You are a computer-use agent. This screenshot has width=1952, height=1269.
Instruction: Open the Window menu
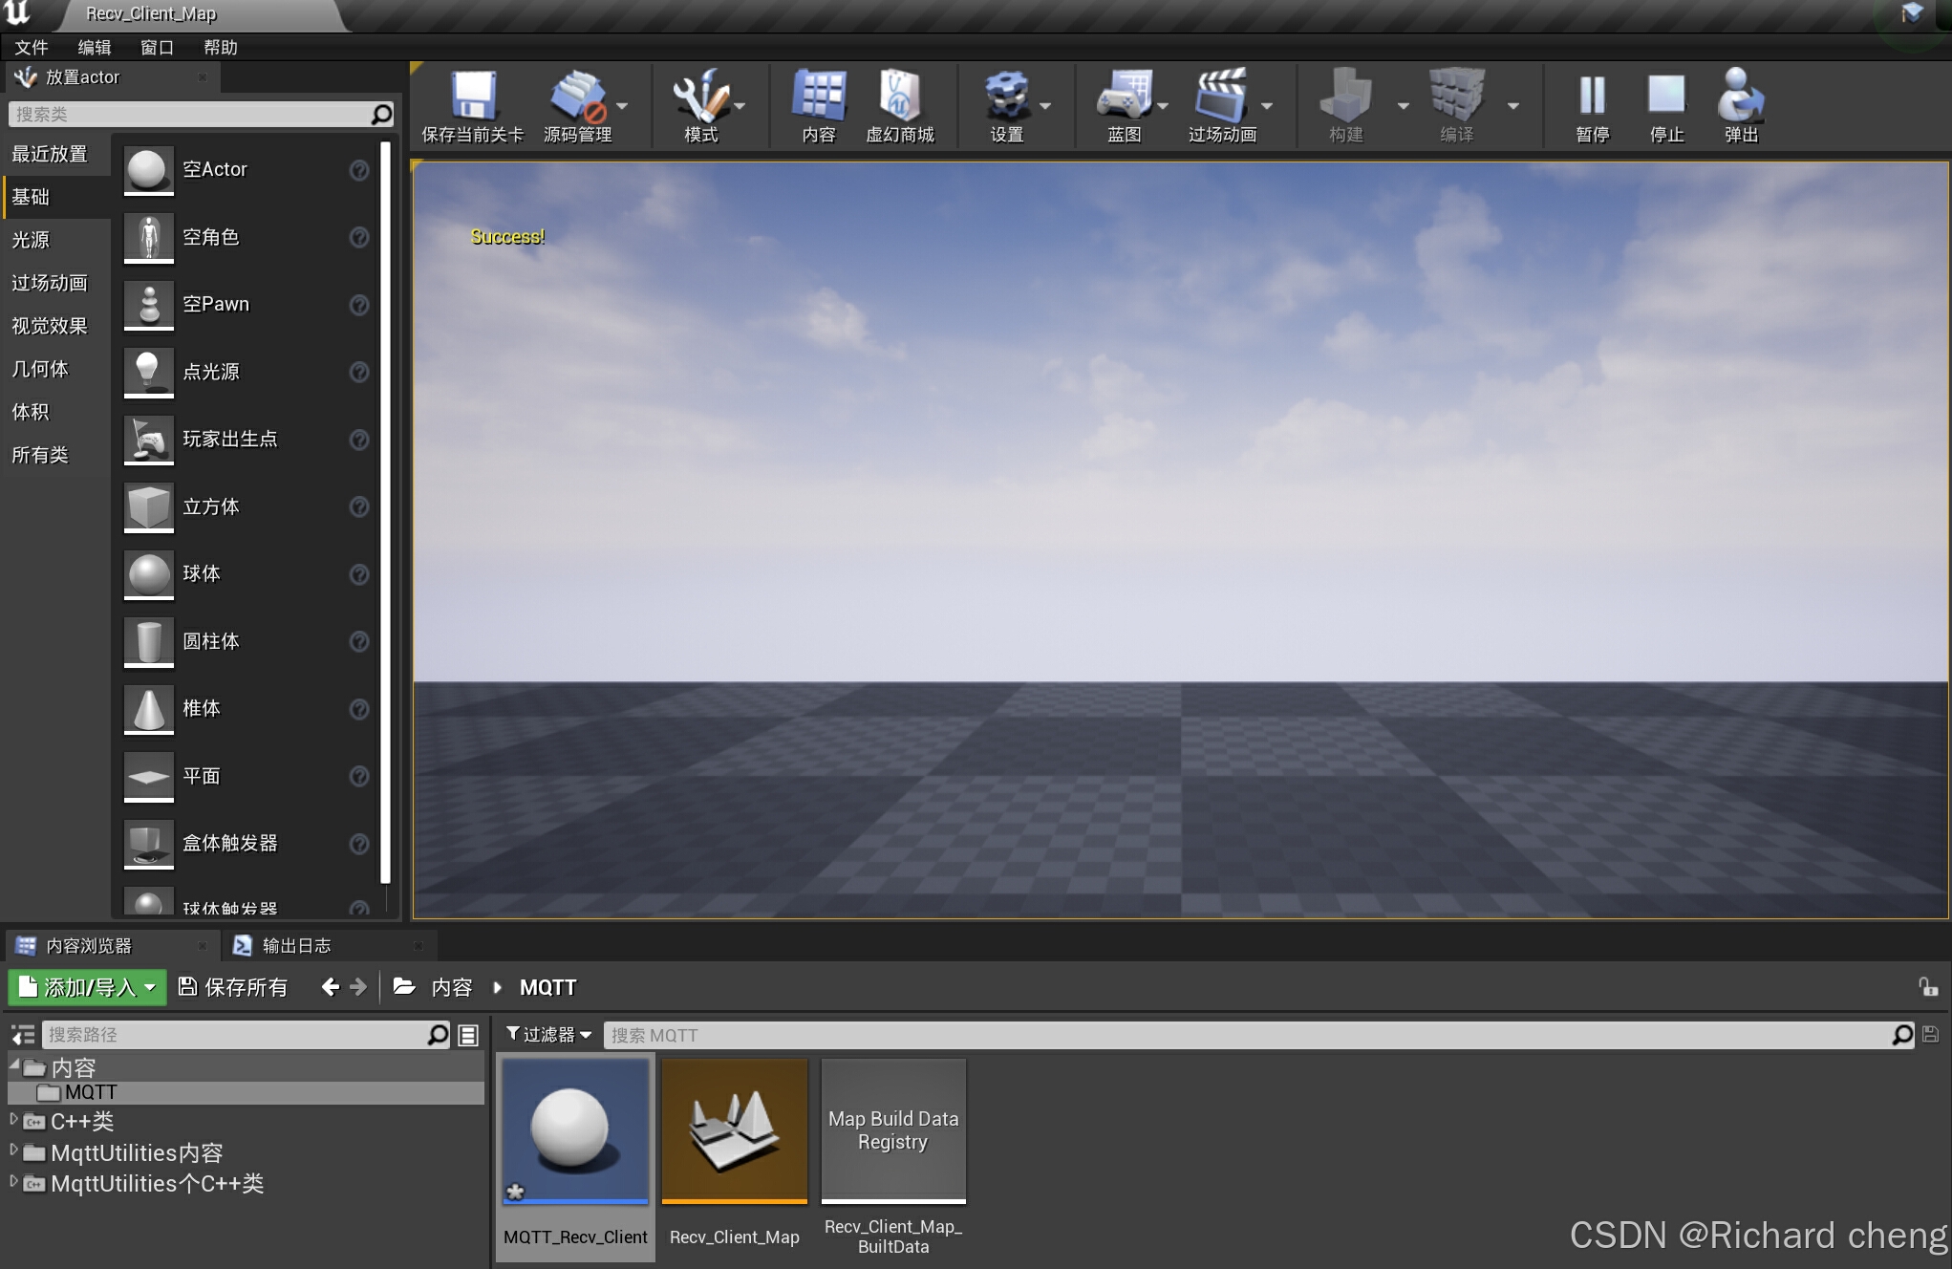tap(157, 47)
